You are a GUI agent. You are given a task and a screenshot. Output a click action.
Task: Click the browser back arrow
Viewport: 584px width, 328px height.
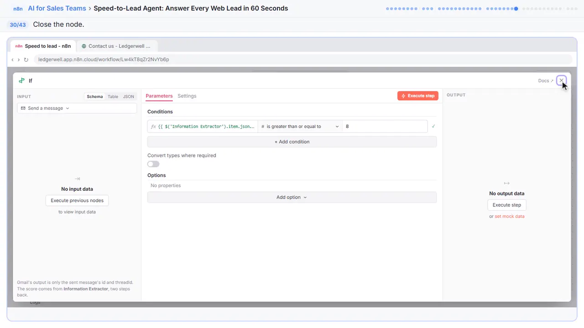click(x=12, y=60)
